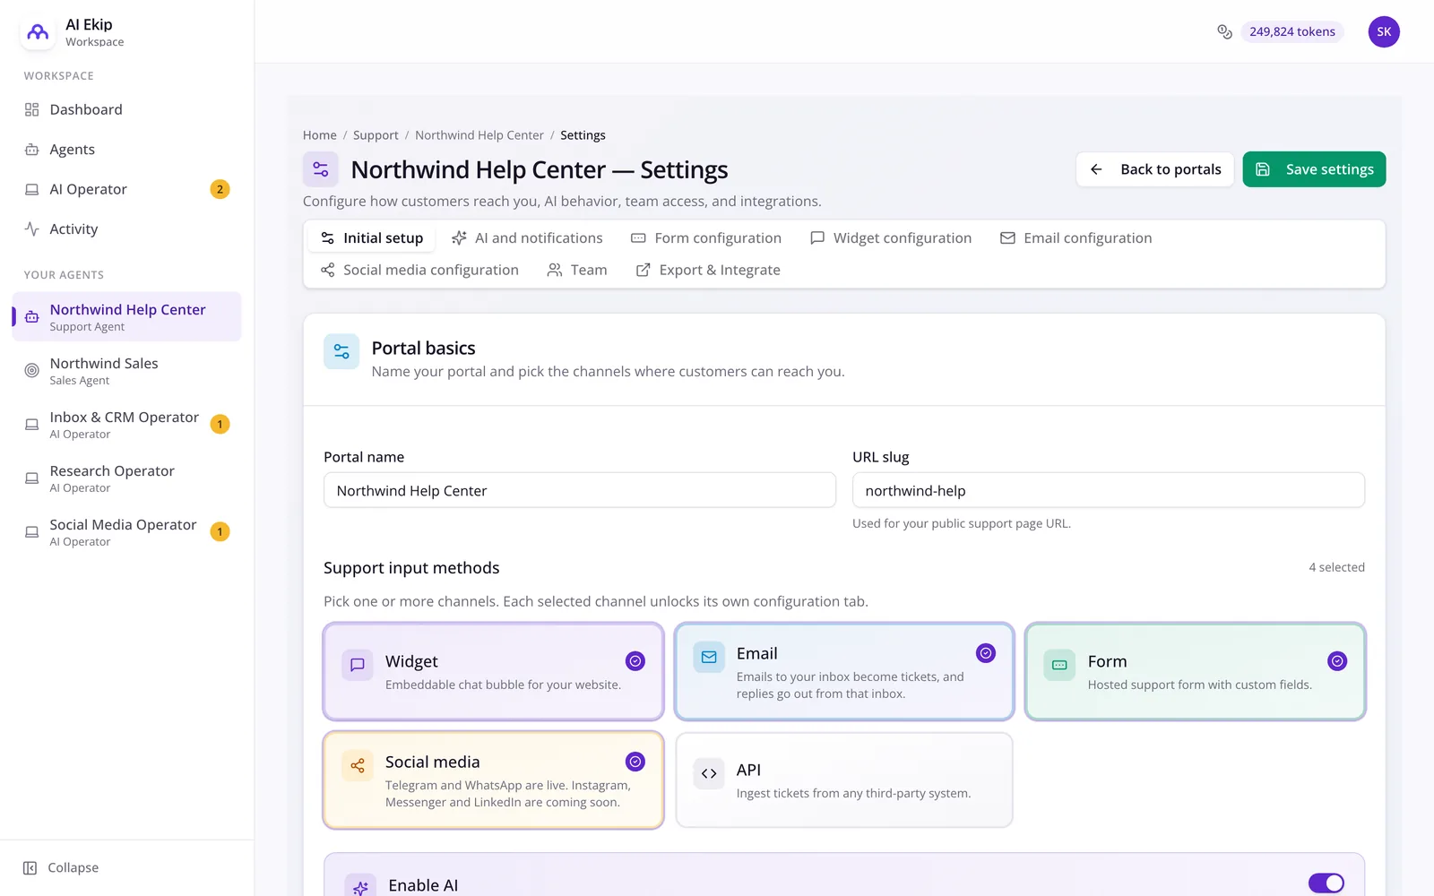Select the API input method card
The width and height of the screenshot is (1434, 896).
[x=844, y=780]
